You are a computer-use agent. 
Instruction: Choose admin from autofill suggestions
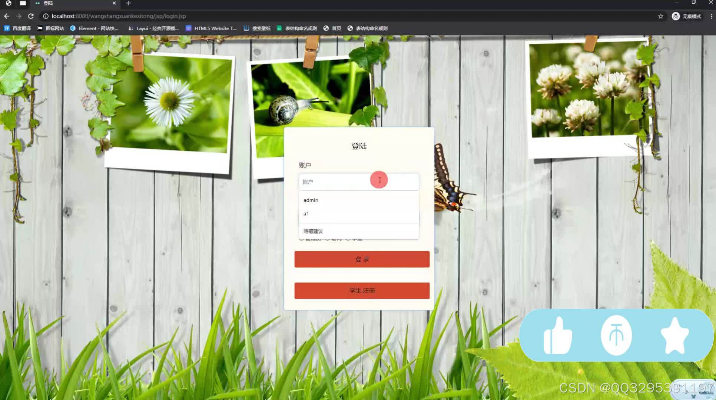point(359,200)
